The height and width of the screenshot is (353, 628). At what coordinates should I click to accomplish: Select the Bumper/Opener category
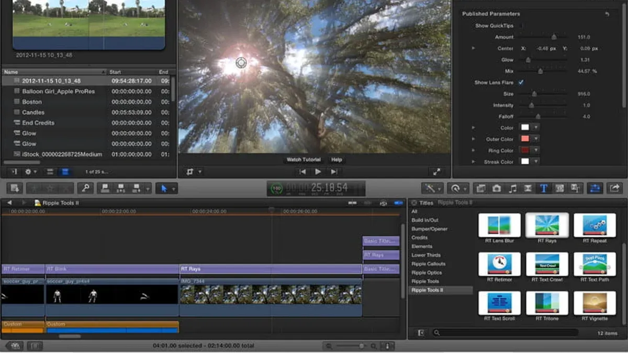[430, 229]
